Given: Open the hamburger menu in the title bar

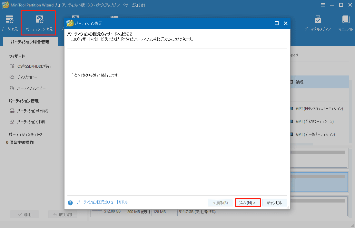Looking at the screenshot, I should (323, 5).
